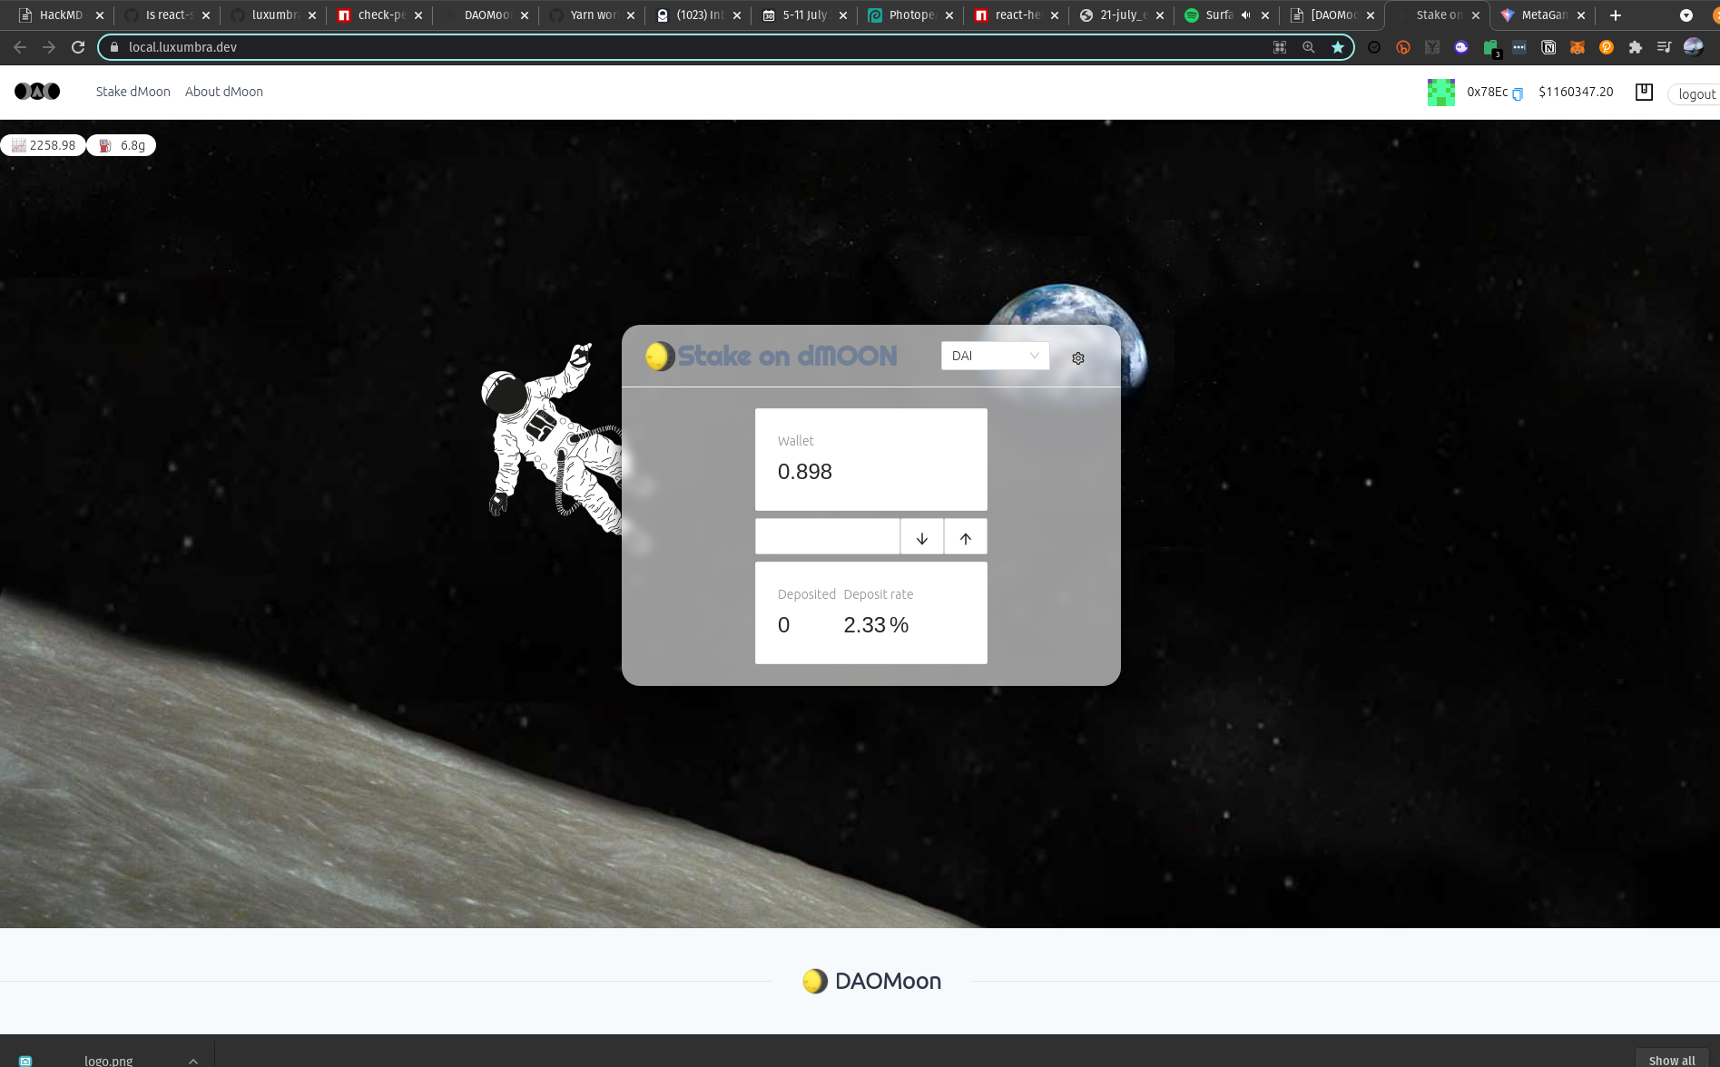Image resolution: width=1720 pixels, height=1067 pixels.
Task: Open staking settings gear icon
Action: [x=1078, y=358]
